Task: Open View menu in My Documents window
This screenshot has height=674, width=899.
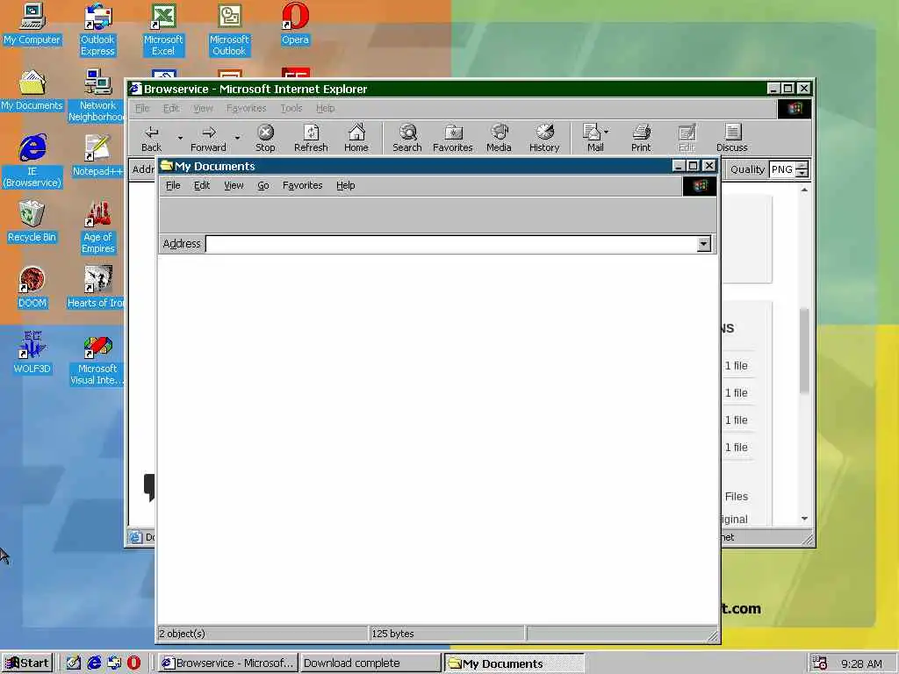Action: [234, 186]
